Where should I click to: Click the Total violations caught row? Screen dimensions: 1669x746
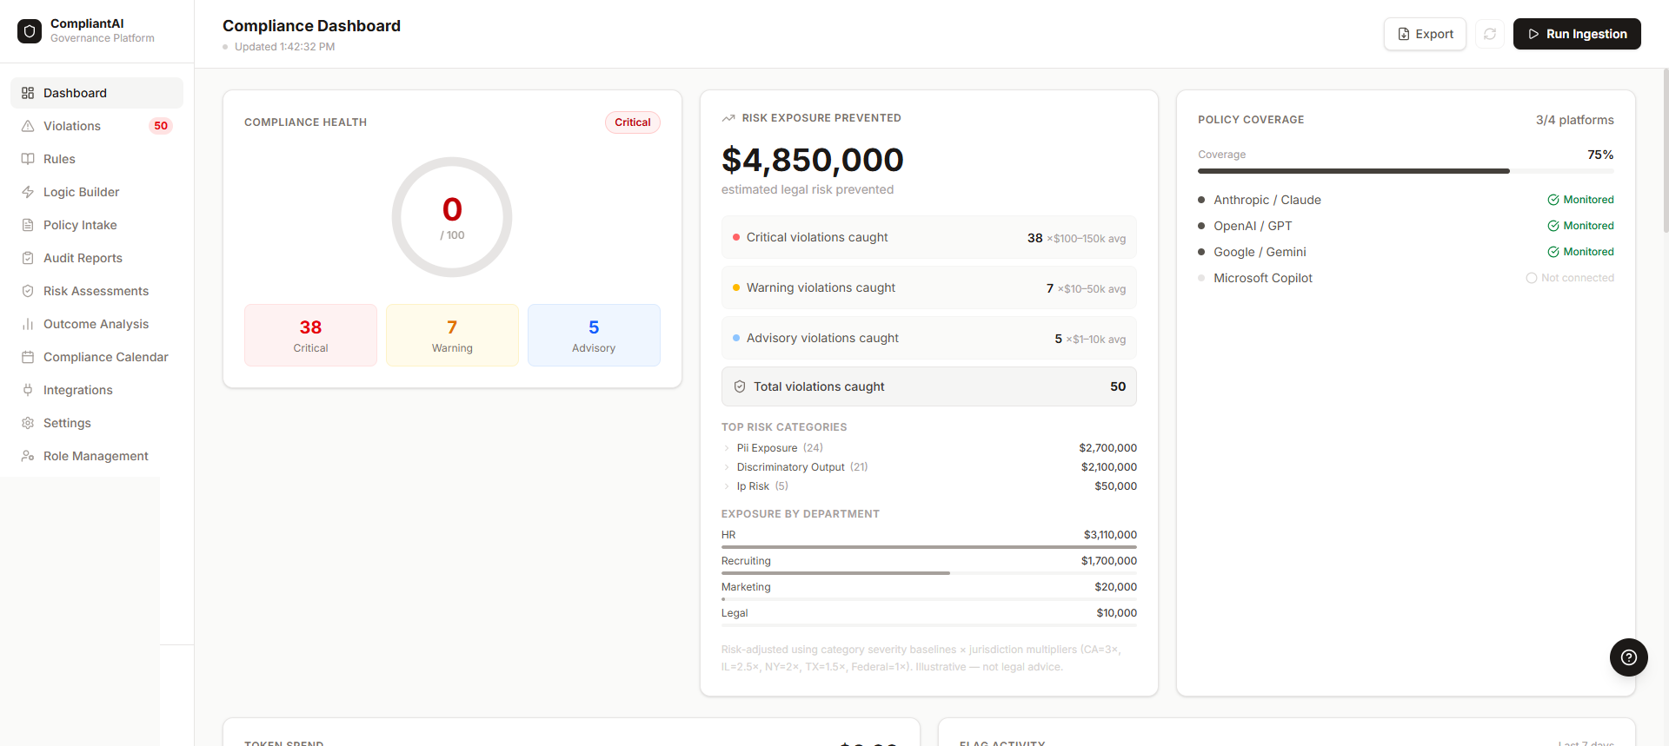929,386
